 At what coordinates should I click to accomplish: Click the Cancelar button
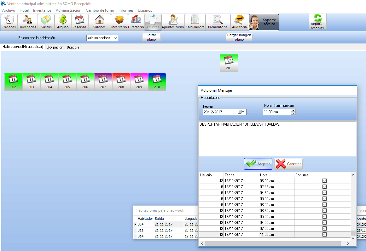[288, 164]
